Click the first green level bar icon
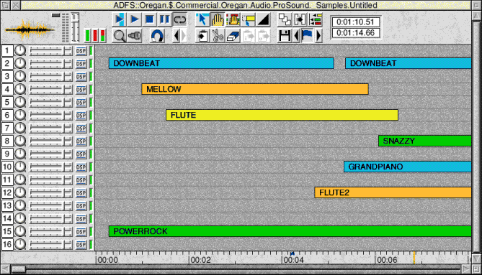Viewport: 482px width, 275px height. (88, 35)
